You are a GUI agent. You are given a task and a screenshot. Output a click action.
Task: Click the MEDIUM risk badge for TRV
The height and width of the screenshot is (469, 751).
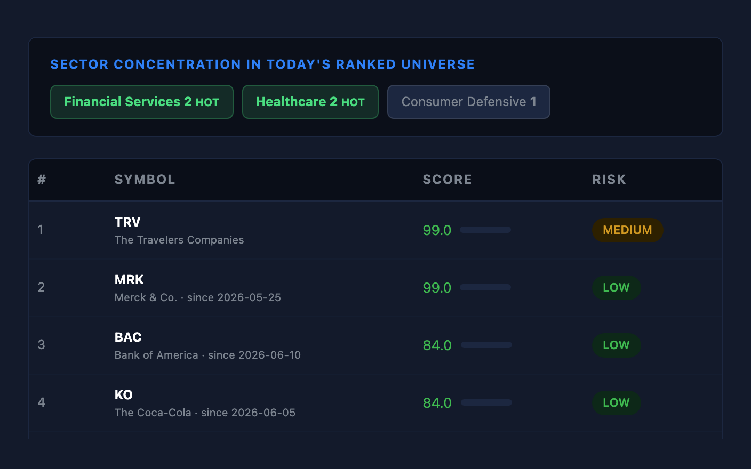[x=628, y=230]
